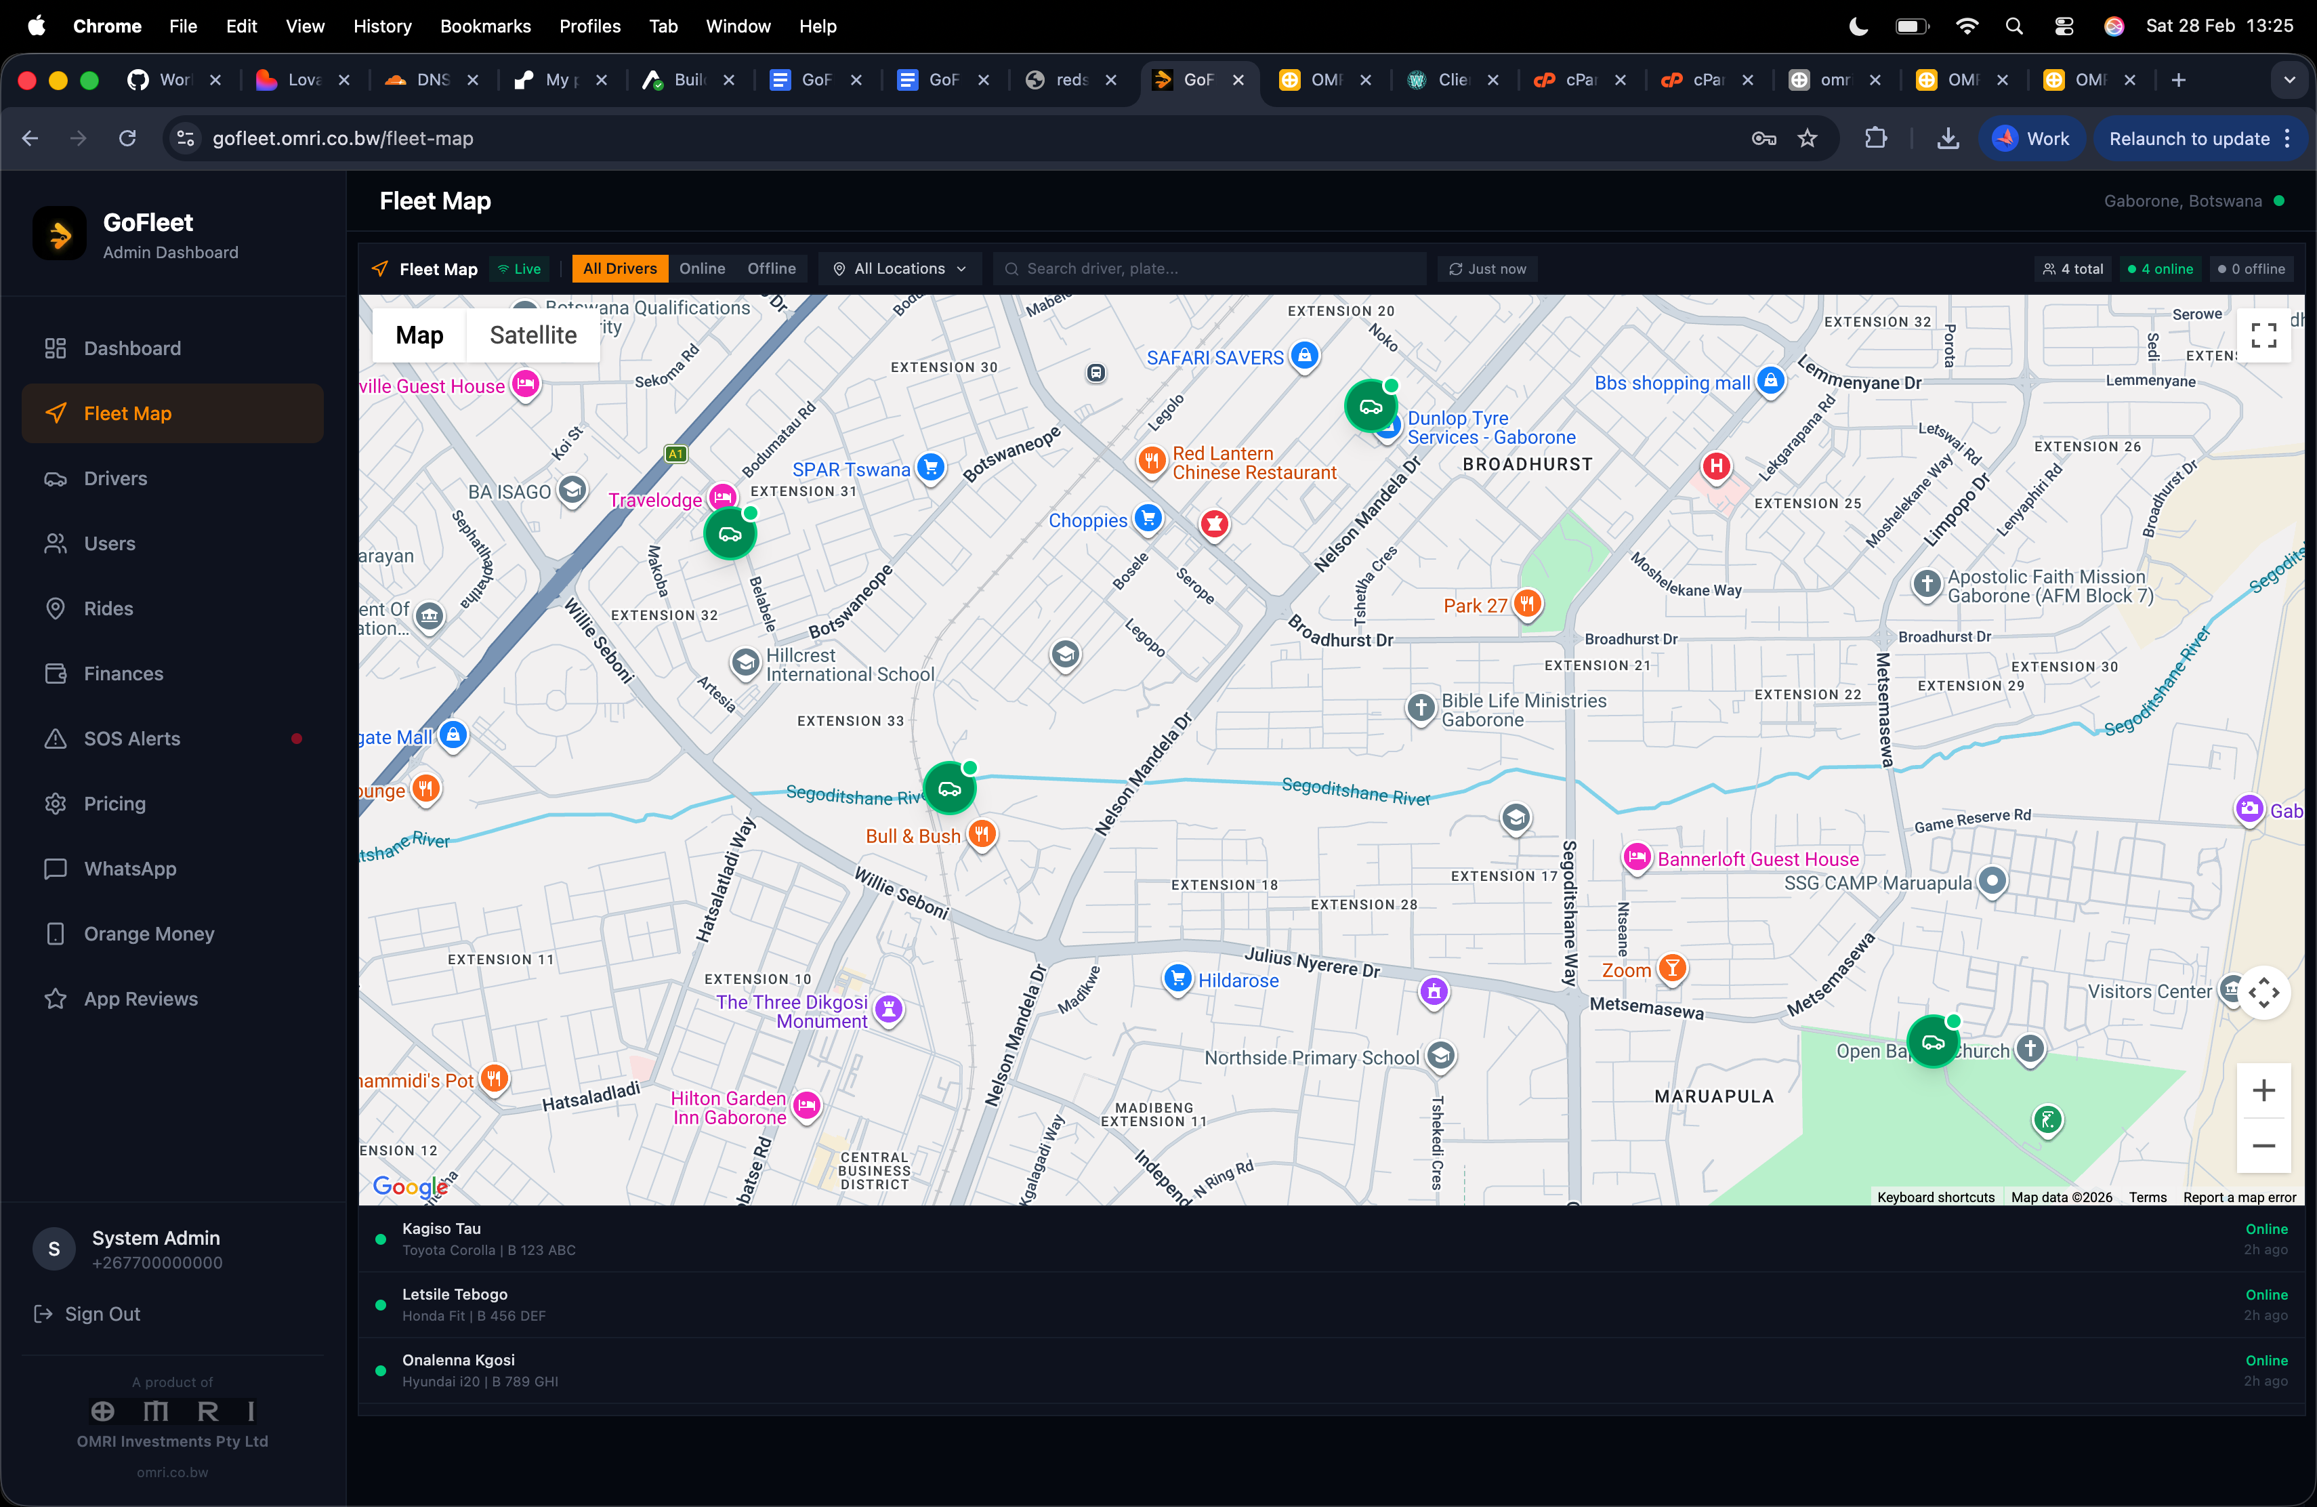Select the Letsile Tebogo driver row
2317x1507 pixels.
1331,1304
